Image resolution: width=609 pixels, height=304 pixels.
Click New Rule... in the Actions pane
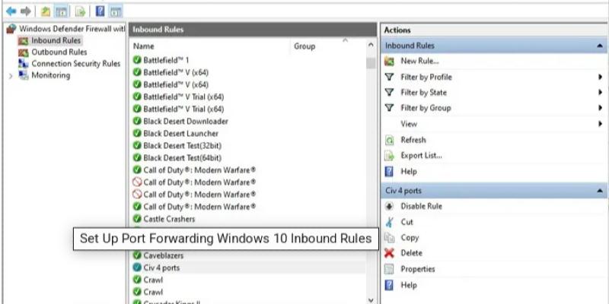click(419, 61)
